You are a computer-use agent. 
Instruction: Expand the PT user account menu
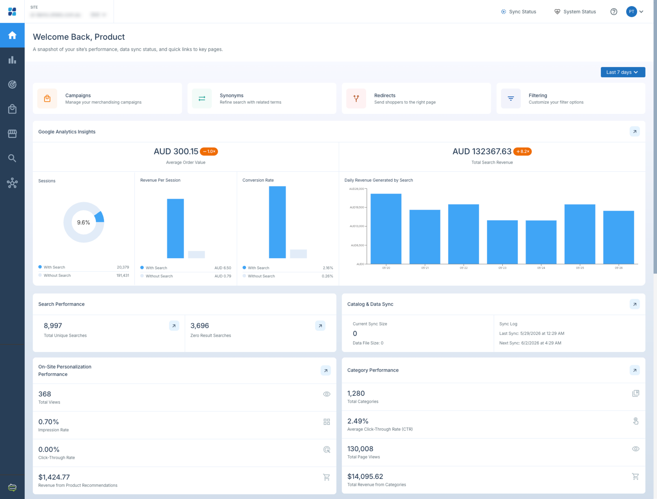pos(635,12)
